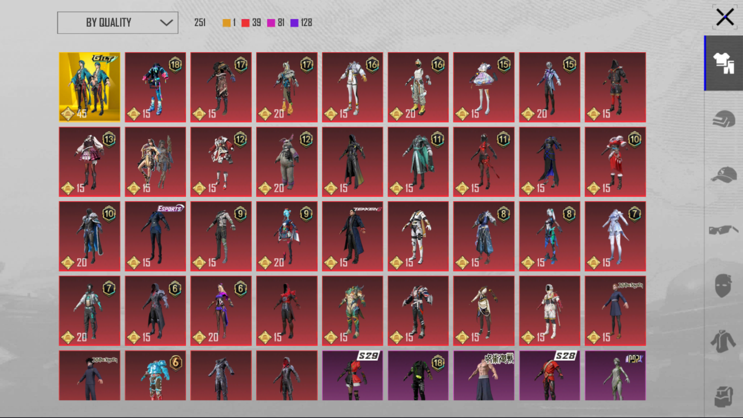This screenshot has width=743, height=418.
Task: Select the level 18 neon blue outfit
Action: 155,87
